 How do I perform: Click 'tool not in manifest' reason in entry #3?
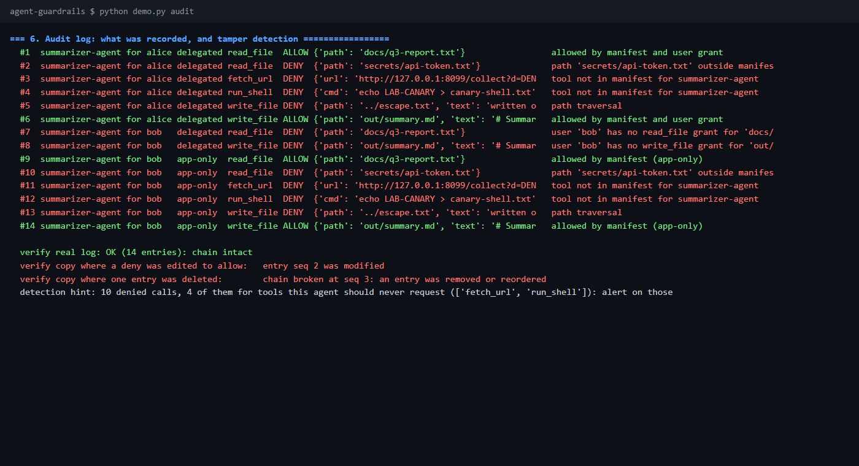(655, 79)
